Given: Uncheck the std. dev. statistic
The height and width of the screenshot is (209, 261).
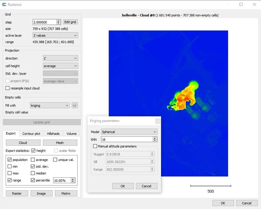Looking at the screenshot, I should click(33, 167).
